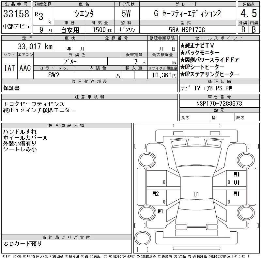The height and width of the screenshot is (261, 261).
Task: Select the inspector note シートしみ小
Action: 20,149
